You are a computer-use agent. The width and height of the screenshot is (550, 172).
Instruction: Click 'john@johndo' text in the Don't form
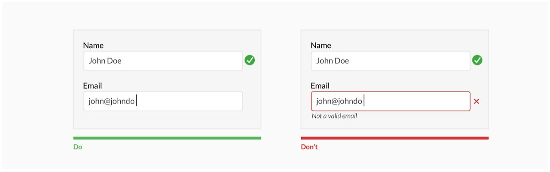[x=339, y=101]
